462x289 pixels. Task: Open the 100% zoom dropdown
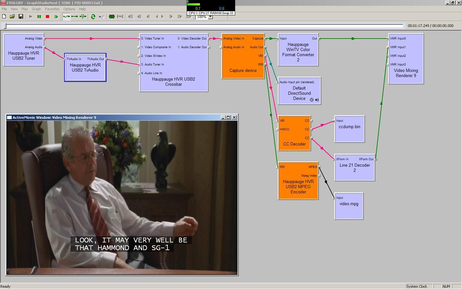[210, 17]
